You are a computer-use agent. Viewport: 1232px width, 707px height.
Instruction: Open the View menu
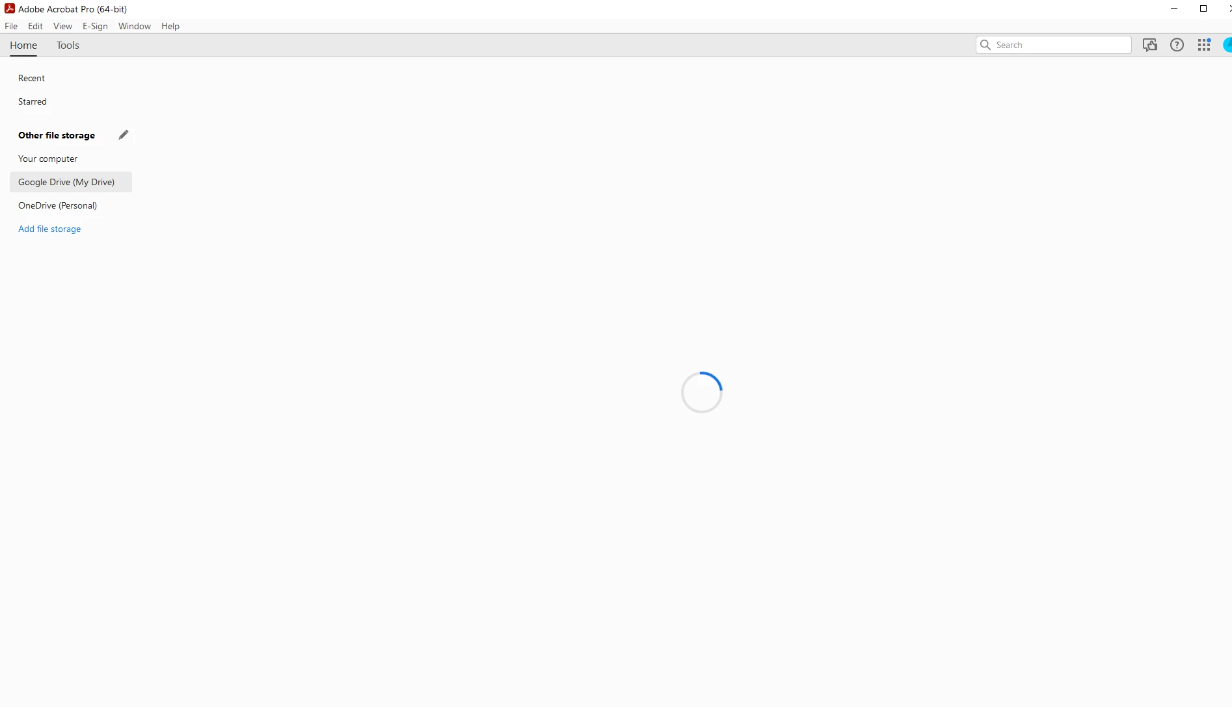(x=62, y=26)
